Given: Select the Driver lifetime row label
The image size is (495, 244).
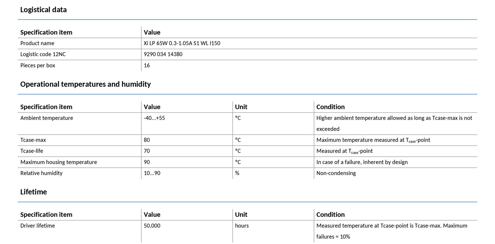Looking at the screenshot, I should pyautogui.click(x=38, y=226).
